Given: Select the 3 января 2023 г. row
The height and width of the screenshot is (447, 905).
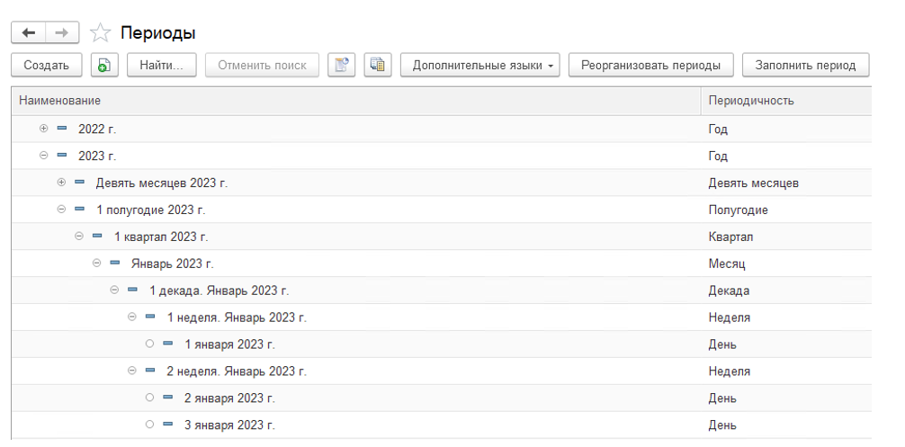Looking at the screenshot, I should (229, 425).
